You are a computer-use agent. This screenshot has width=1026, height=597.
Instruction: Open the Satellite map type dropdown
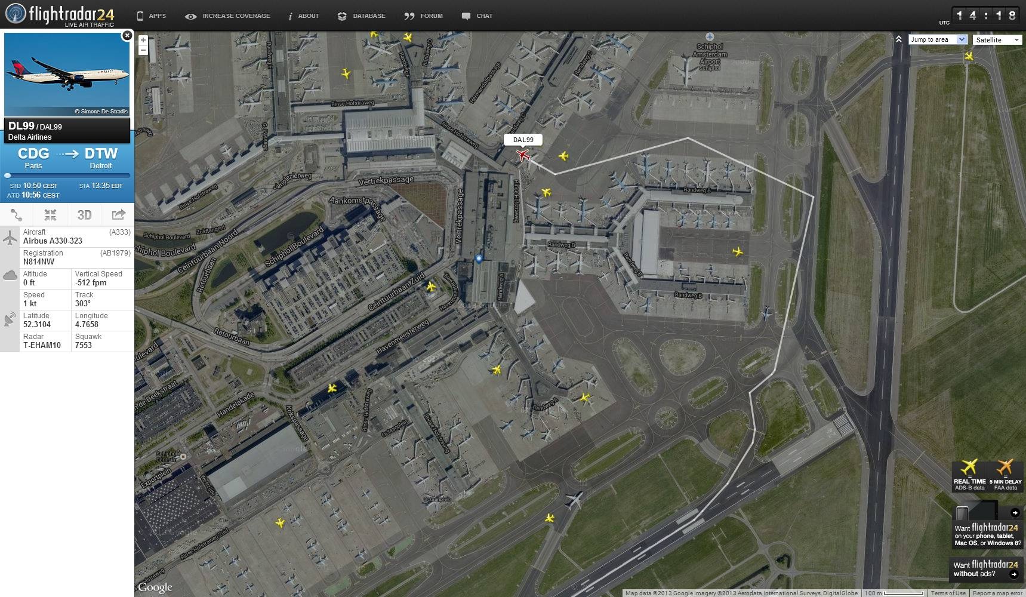coord(998,40)
